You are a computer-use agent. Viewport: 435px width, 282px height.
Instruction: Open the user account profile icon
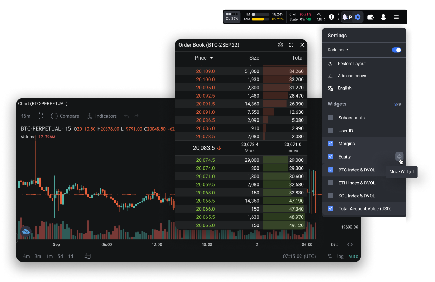pyautogui.click(x=383, y=17)
